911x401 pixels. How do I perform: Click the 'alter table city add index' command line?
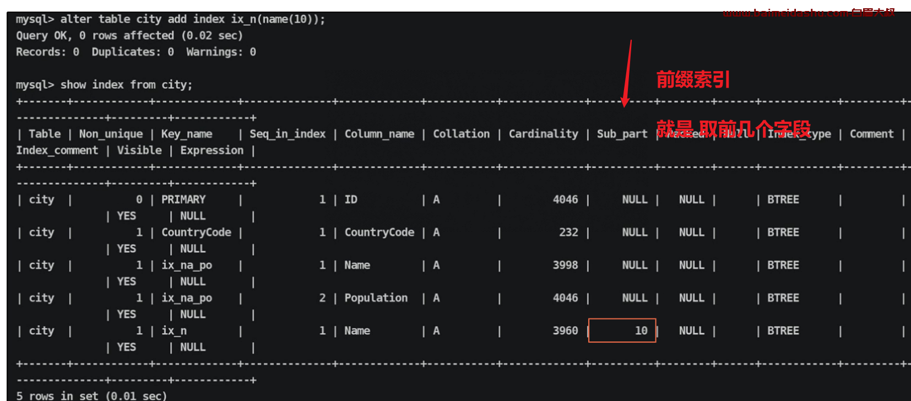point(171,19)
